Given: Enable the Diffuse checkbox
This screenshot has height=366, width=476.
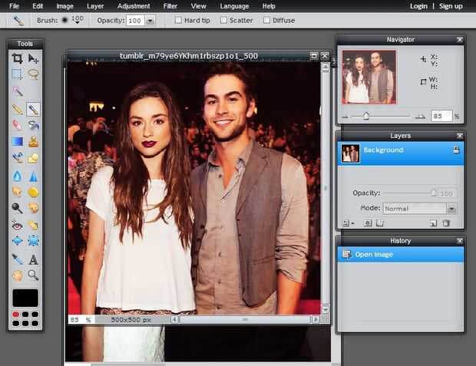Looking at the screenshot, I should pos(266,20).
